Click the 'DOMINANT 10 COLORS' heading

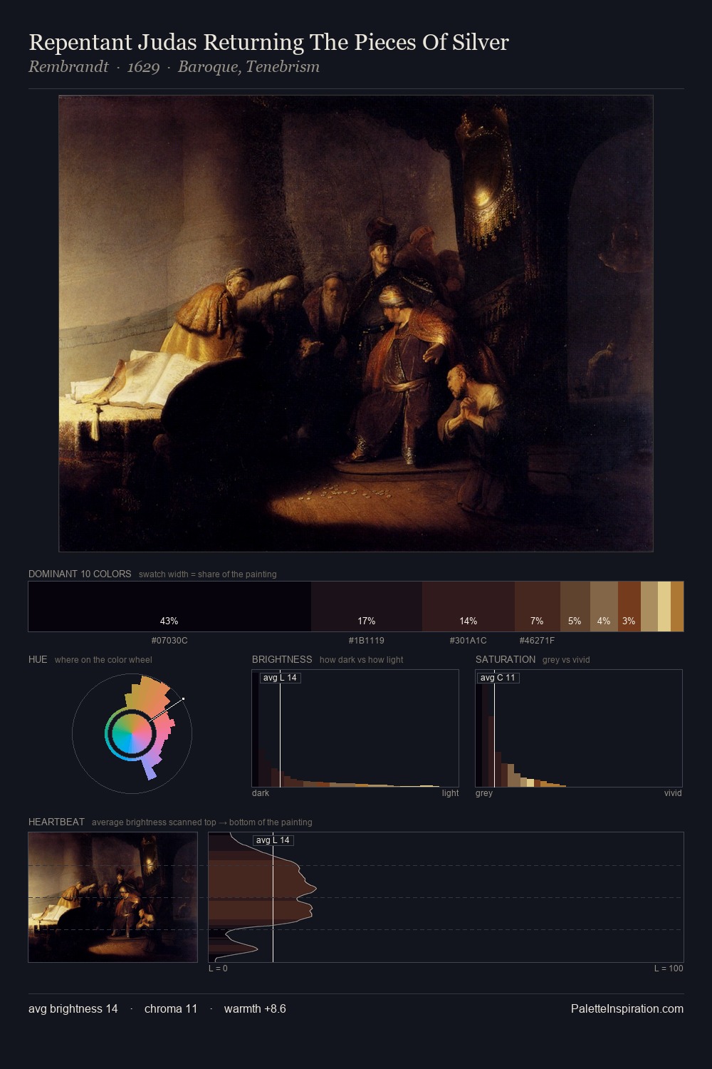[80, 574]
